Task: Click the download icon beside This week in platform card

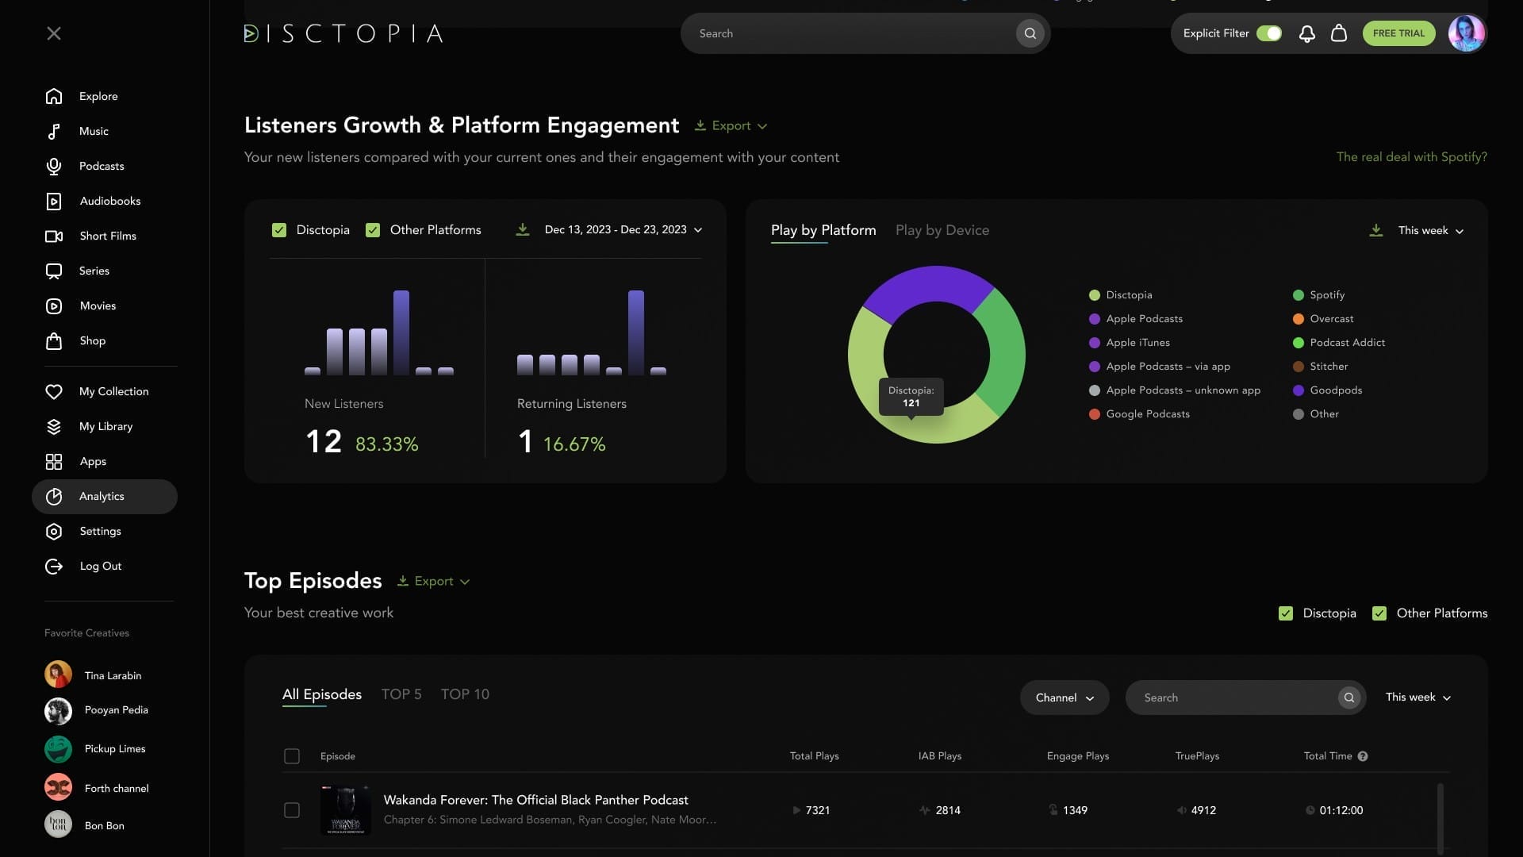Action: 1376,230
